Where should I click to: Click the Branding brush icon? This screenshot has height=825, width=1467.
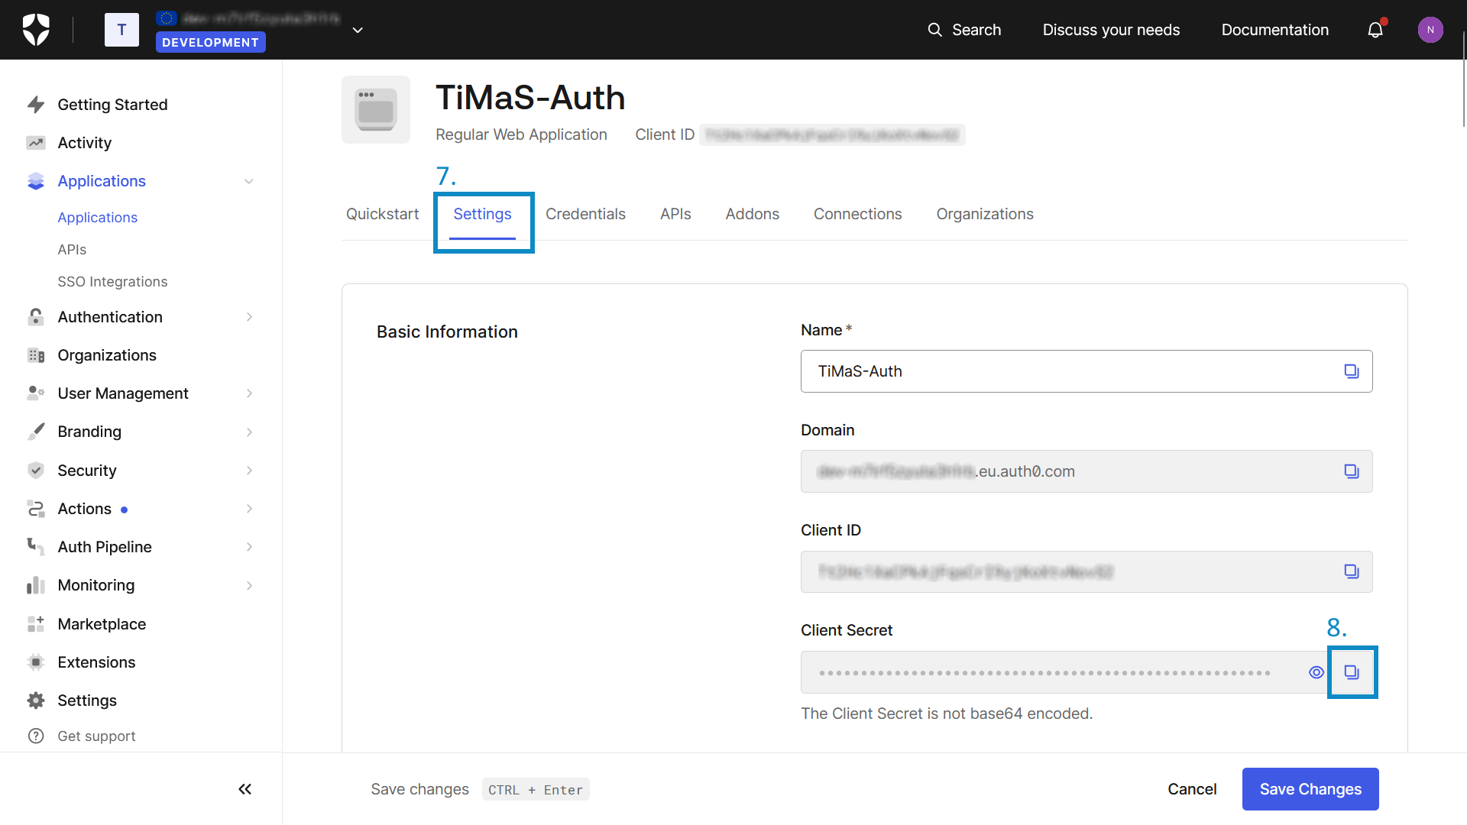click(36, 432)
